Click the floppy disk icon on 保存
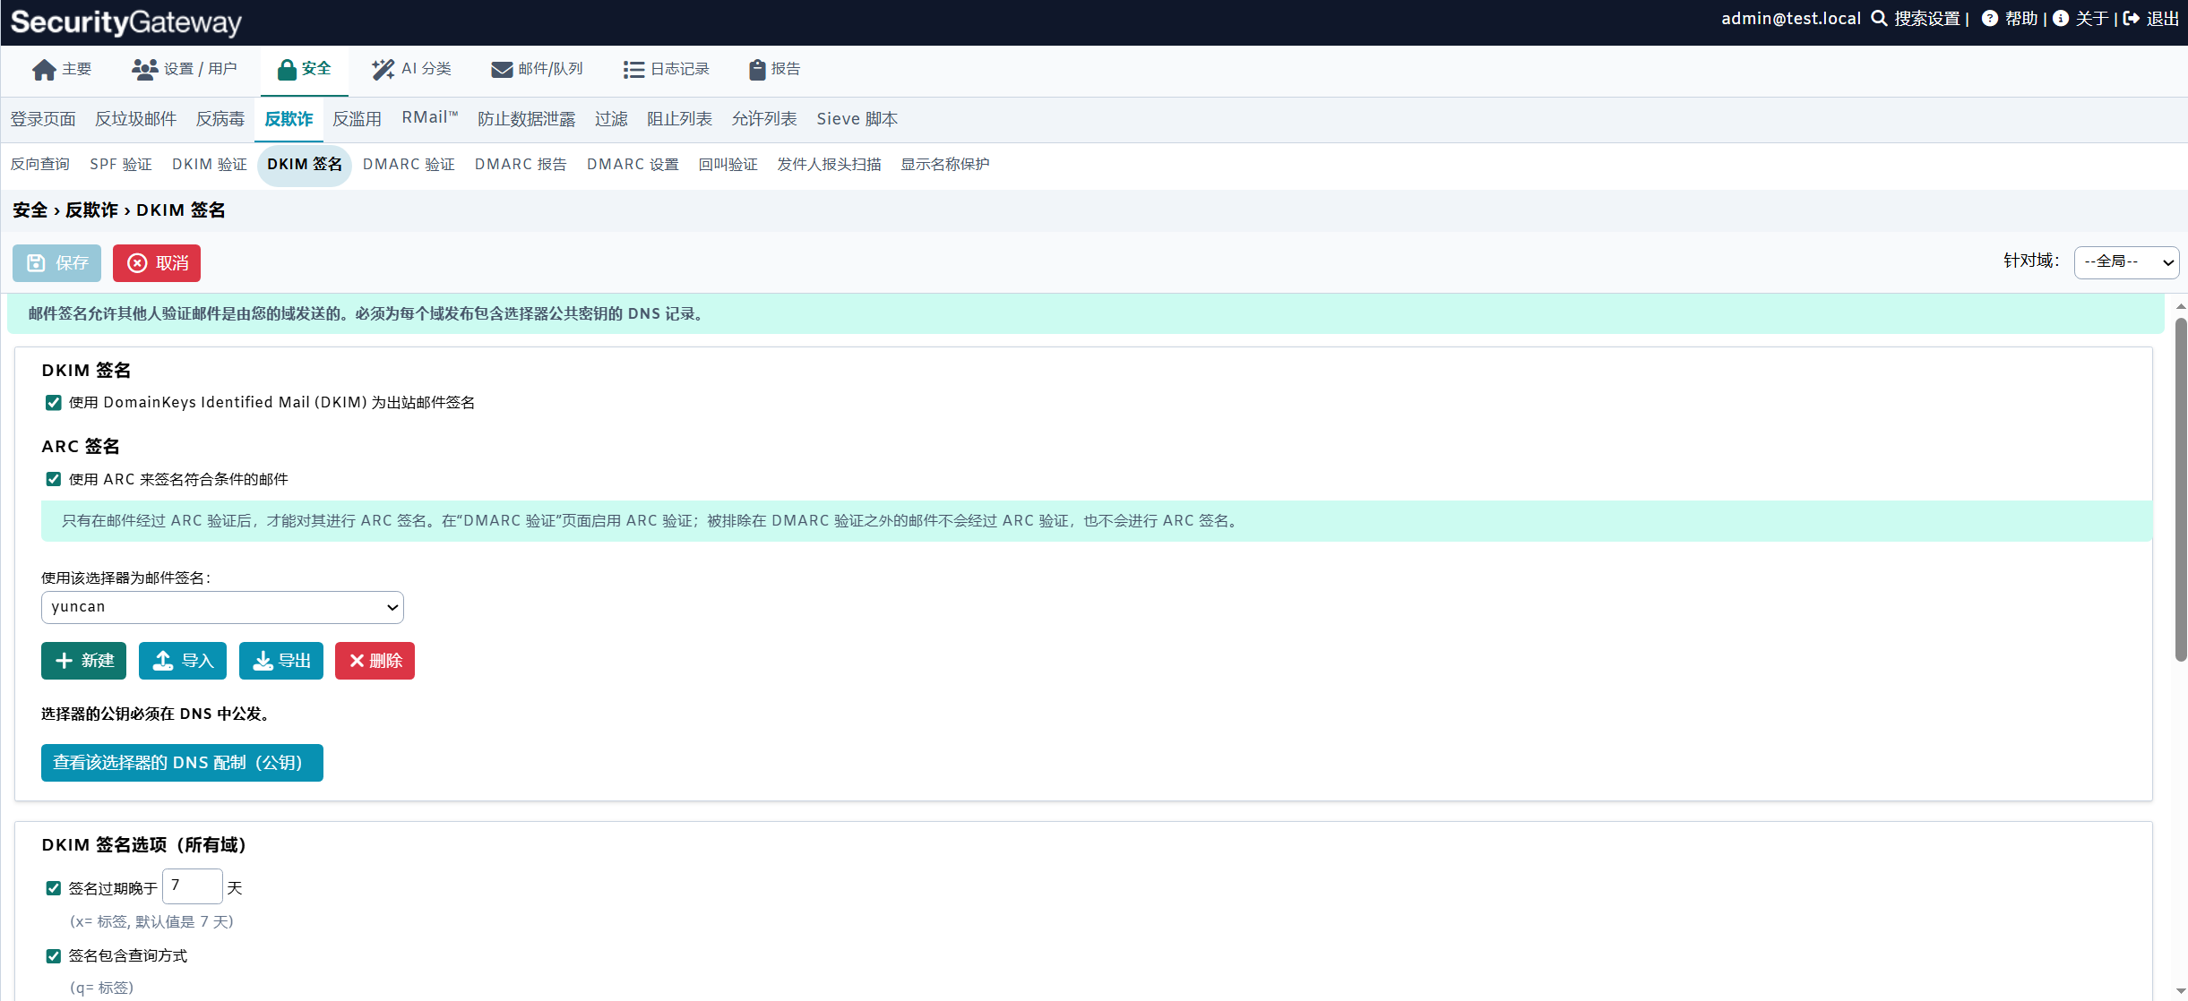 (x=36, y=263)
